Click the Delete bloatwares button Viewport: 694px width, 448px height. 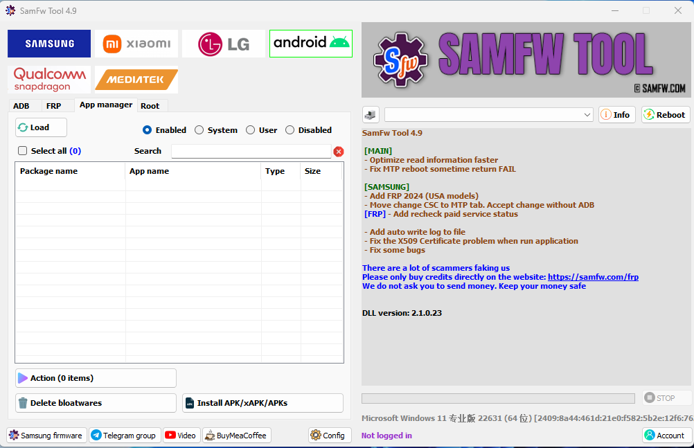[96, 403]
